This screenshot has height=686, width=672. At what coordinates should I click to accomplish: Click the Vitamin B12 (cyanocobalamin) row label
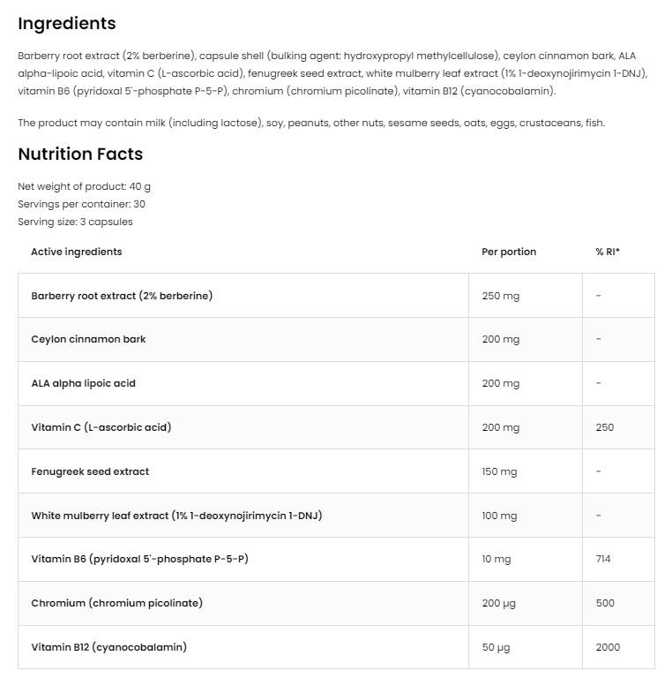click(x=109, y=647)
